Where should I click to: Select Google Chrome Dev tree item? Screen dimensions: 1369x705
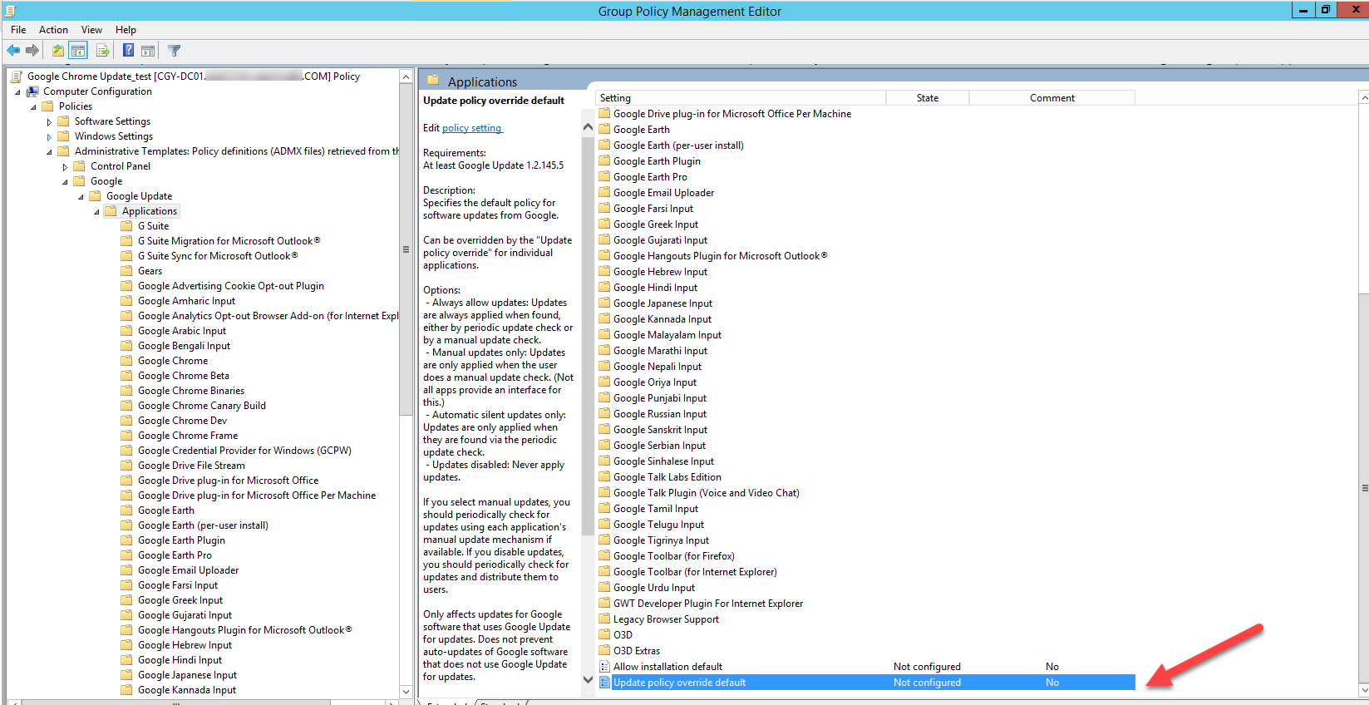[x=182, y=421]
